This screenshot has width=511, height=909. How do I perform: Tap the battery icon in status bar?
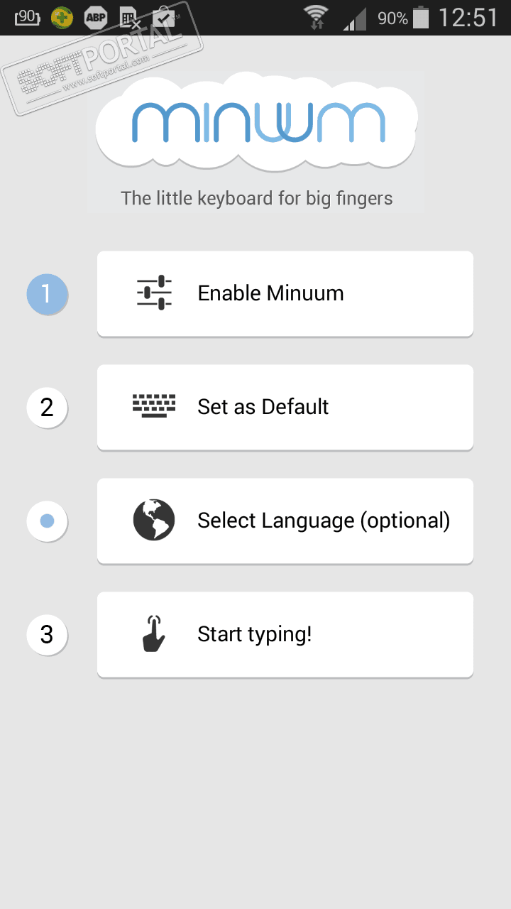[421, 17]
